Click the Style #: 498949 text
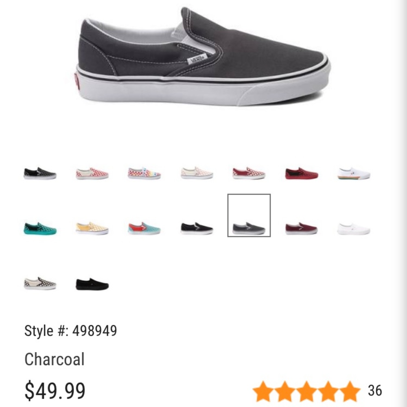This screenshot has height=407, width=407. click(70, 331)
